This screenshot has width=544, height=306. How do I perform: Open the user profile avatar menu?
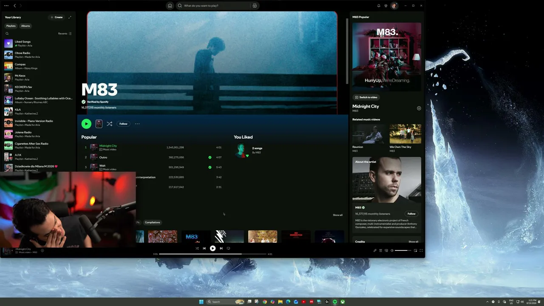click(x=394, y=6)
